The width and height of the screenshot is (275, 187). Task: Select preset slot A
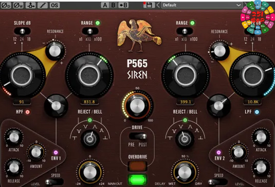pos(105,5)
